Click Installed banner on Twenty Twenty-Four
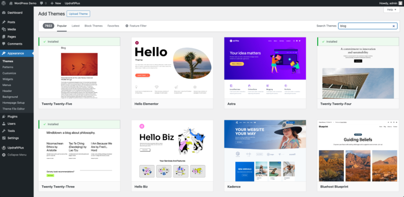Viewport: 404px width, 197px height. pyautogui.click(x=358, y=41)
